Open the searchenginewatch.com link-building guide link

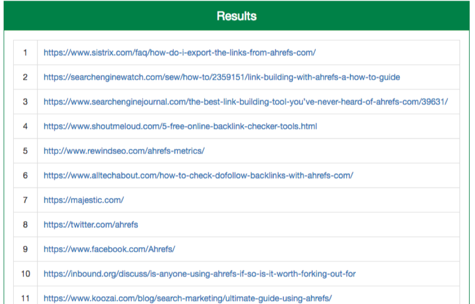(222, 77)
